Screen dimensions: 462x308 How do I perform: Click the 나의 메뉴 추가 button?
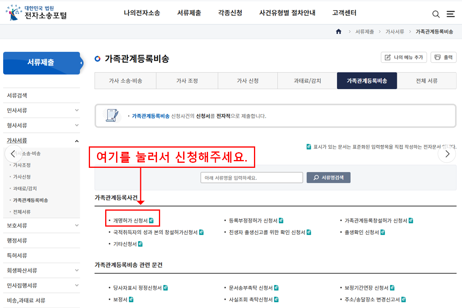tap(404, 57)
